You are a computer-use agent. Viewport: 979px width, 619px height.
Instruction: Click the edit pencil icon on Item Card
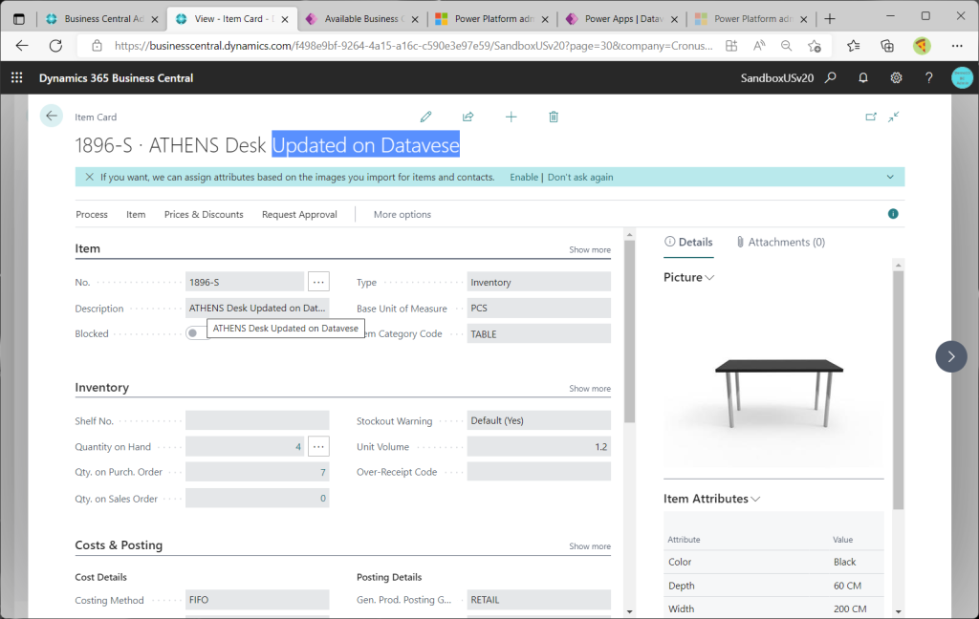425,117
